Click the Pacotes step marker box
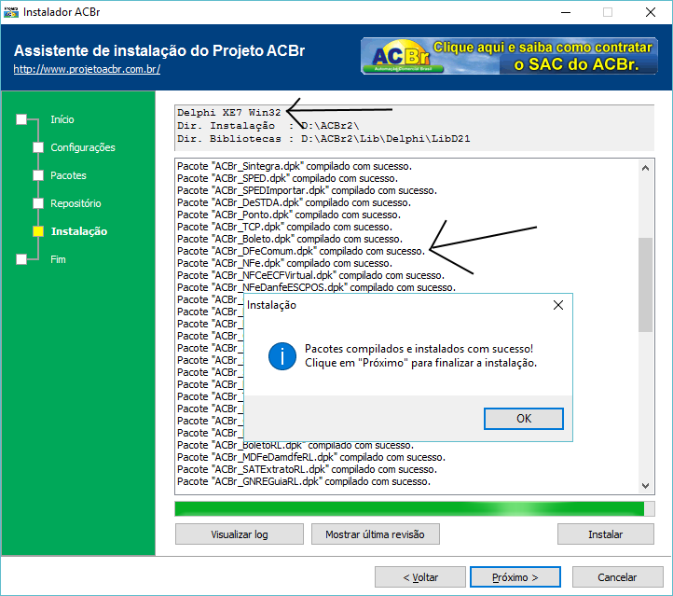 click(38, 175)
